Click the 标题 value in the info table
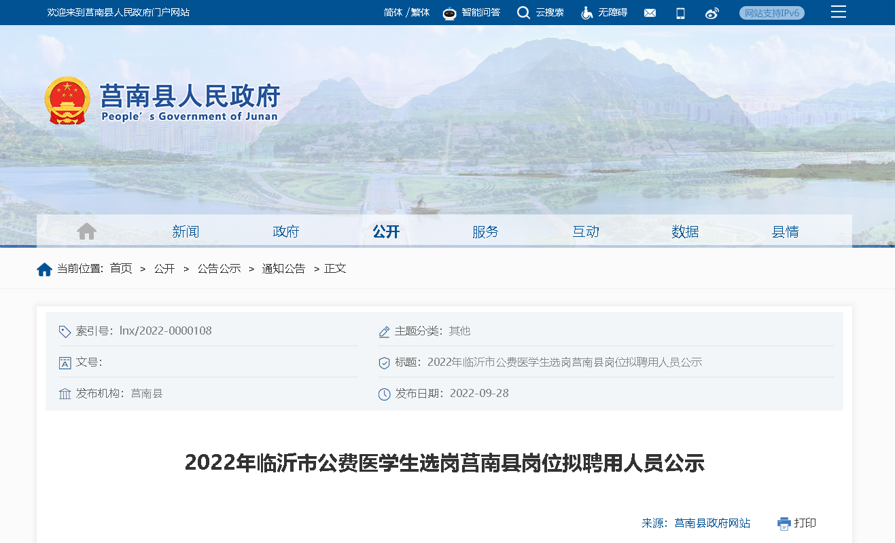The height and width of the screenshot is (543, 895). pos(565,362)
